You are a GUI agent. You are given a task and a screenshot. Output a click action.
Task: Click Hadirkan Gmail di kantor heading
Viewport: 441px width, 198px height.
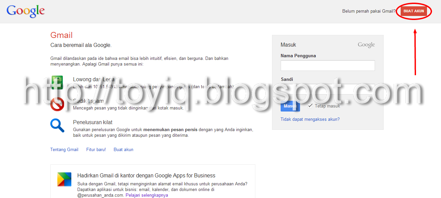[146, 176]
